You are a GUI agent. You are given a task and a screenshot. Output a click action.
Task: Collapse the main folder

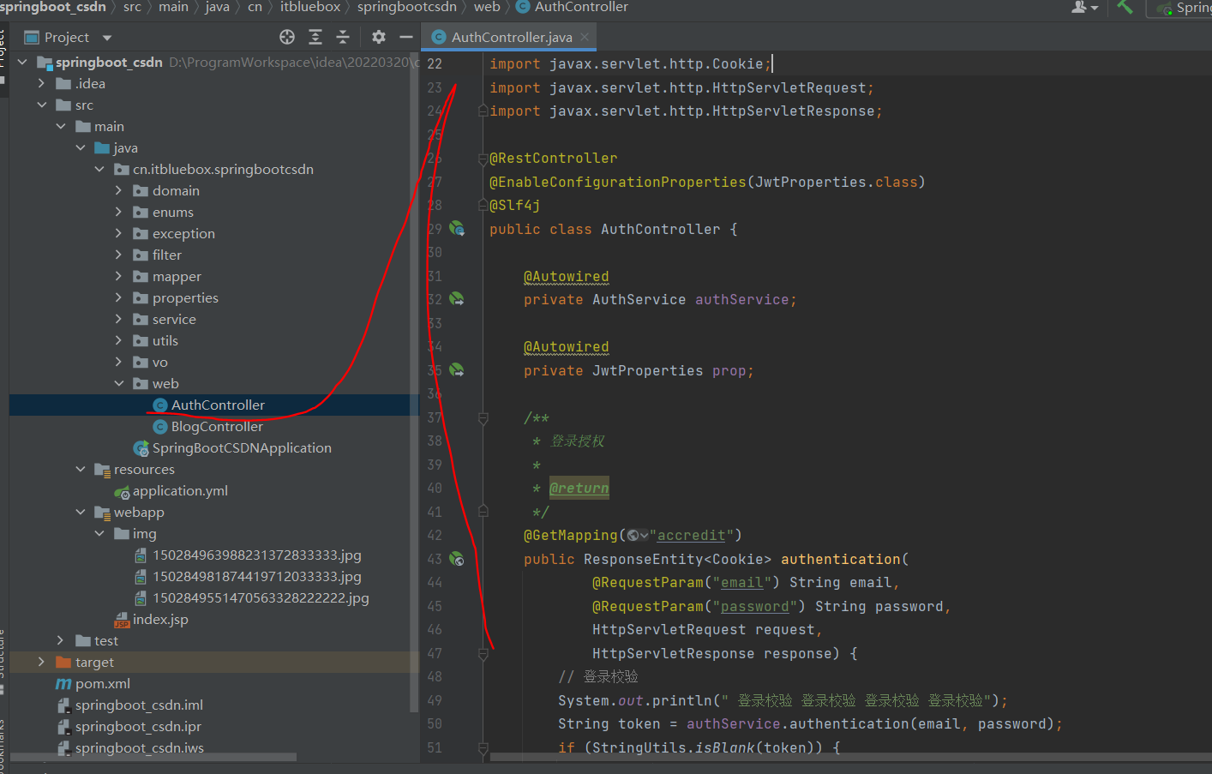pyautogui.click(x=61, y=126)
